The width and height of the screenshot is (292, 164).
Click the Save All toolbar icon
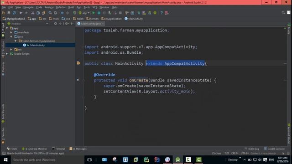(9, 13)
